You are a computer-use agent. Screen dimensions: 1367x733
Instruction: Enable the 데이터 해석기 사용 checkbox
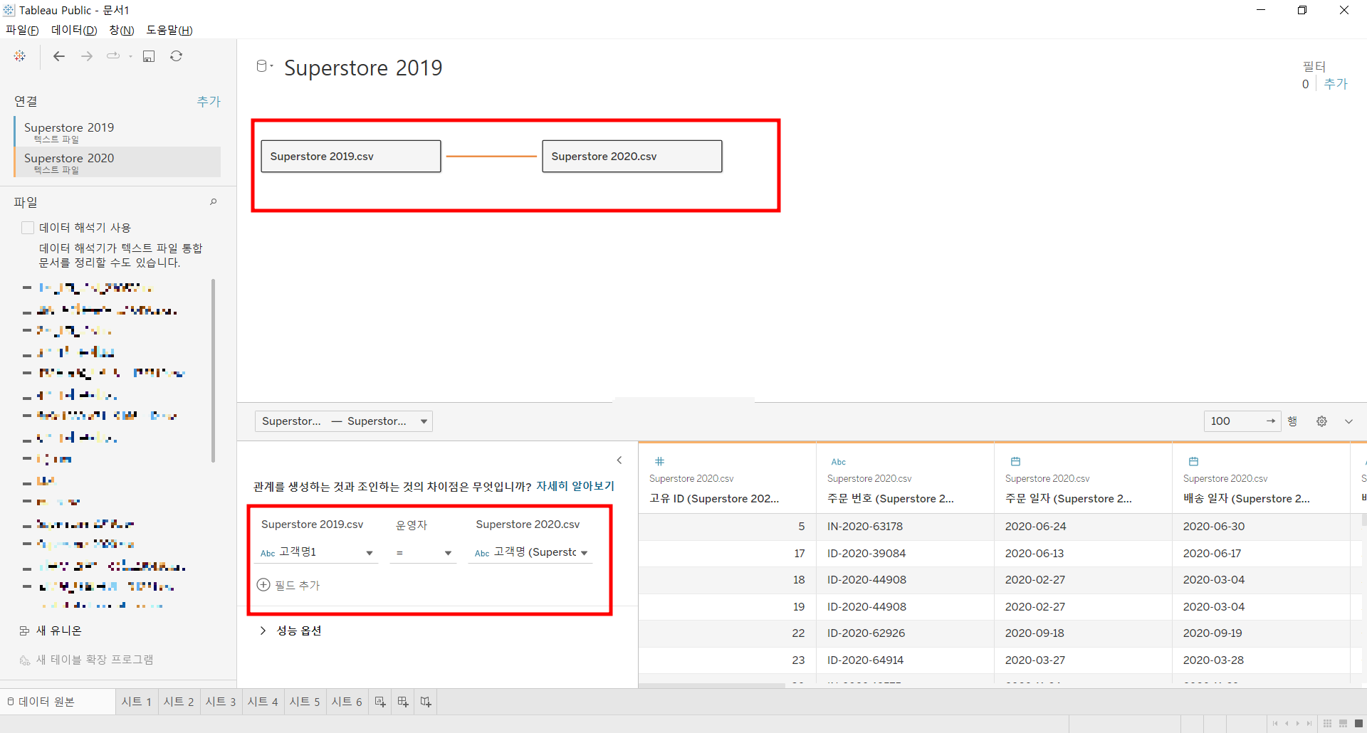pos(28,228)
